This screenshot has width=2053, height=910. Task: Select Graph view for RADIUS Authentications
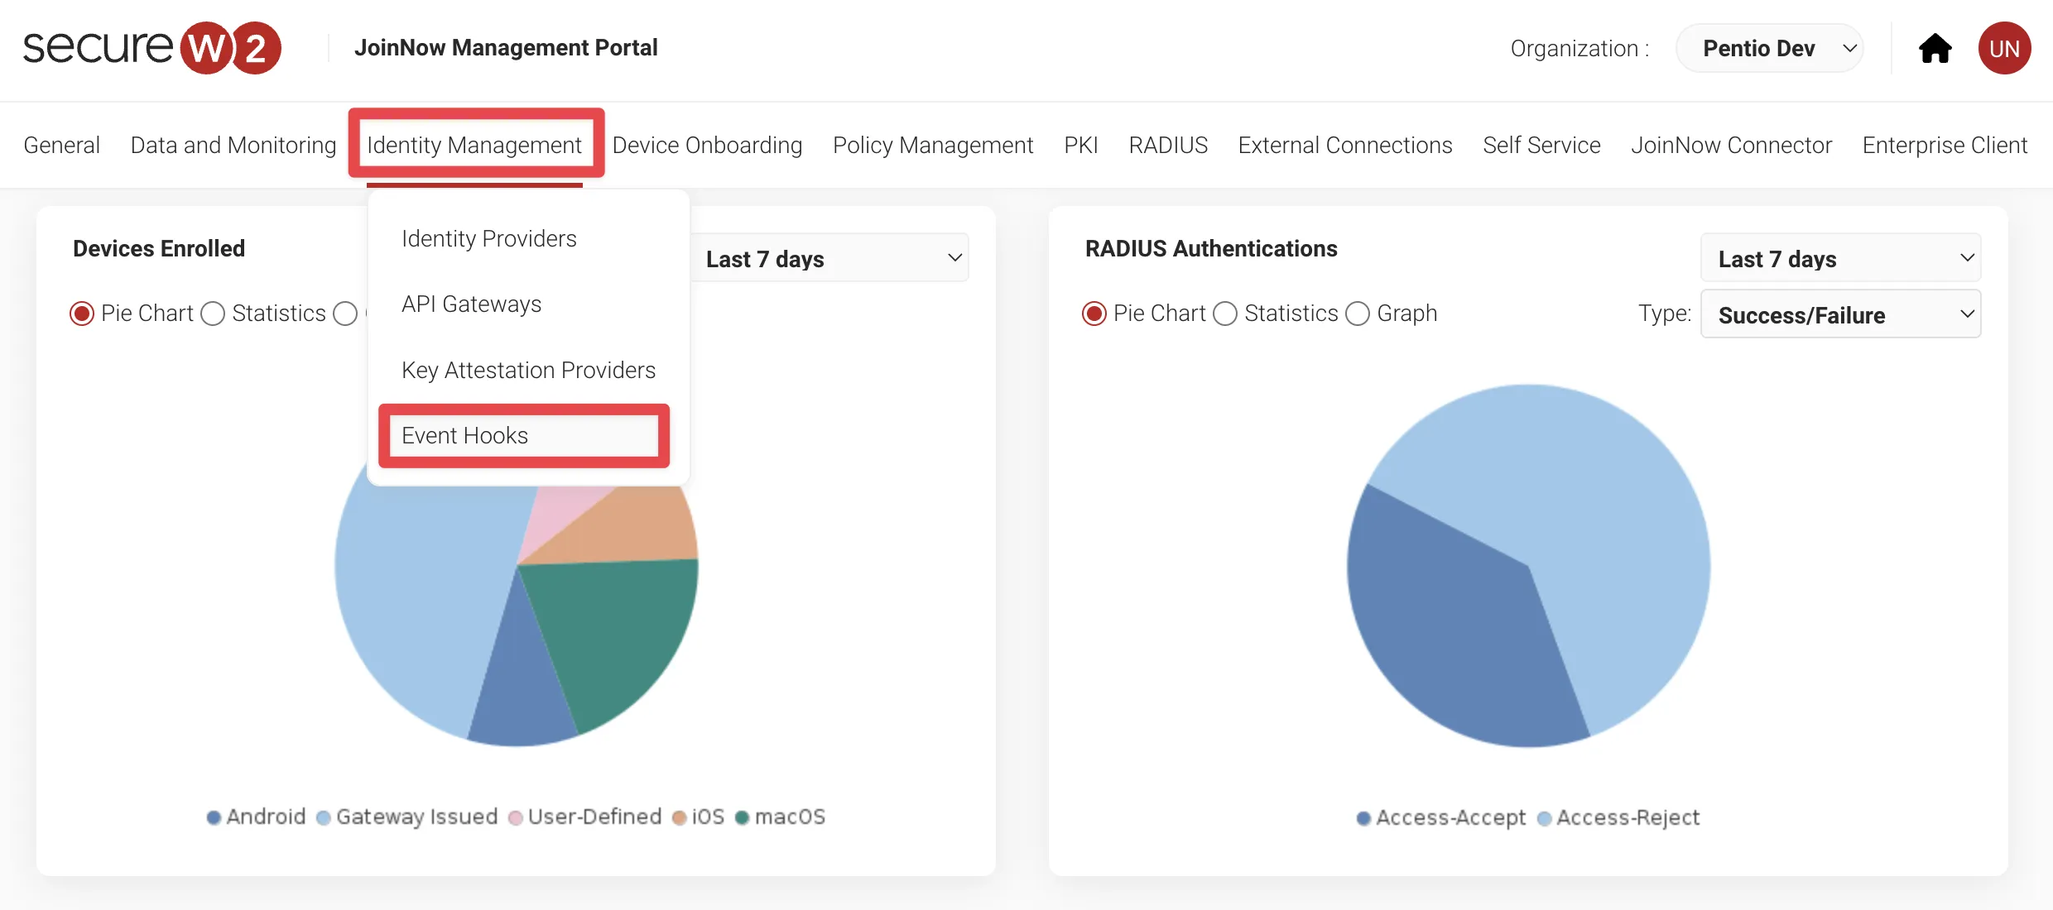coord(1358,314)
